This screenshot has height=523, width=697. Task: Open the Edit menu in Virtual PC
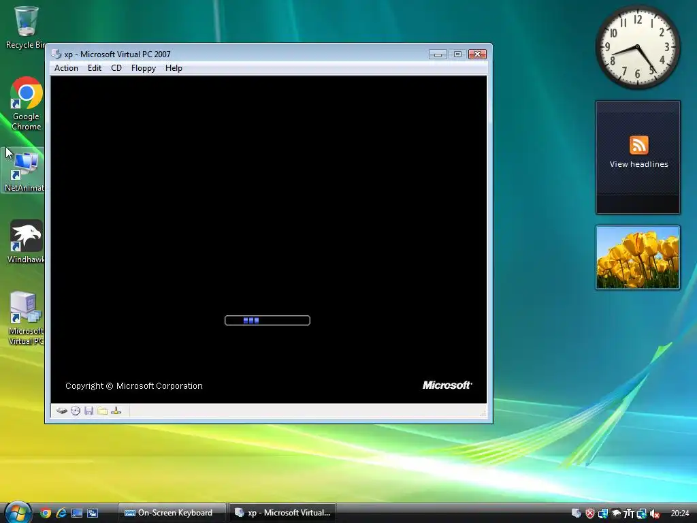click(94, 68)
